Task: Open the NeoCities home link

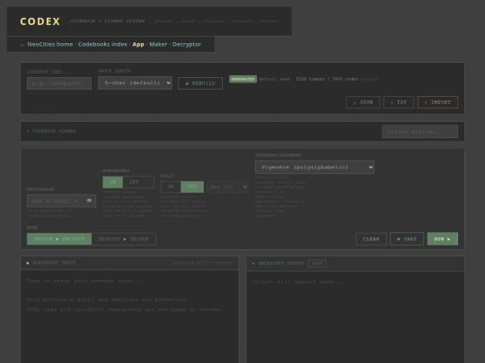Action: 50,44
